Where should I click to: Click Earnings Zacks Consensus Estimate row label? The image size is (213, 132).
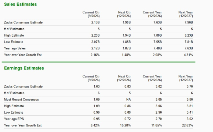point(23,86)
